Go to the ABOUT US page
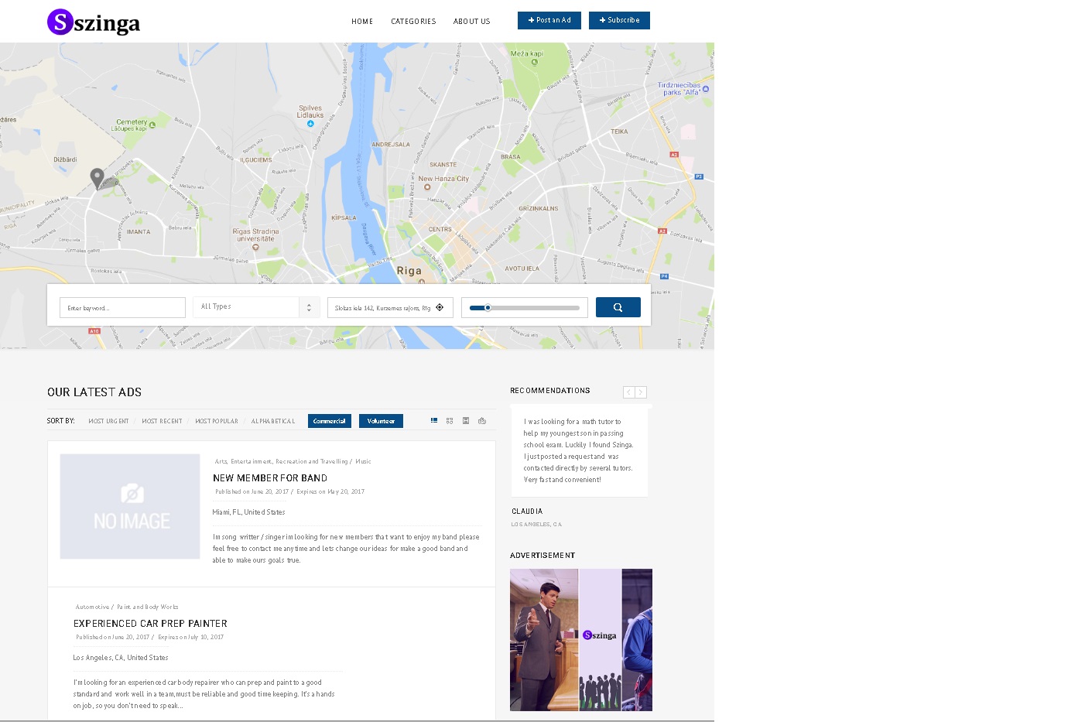Screen dimensions: 1085x722 point(472,22)
